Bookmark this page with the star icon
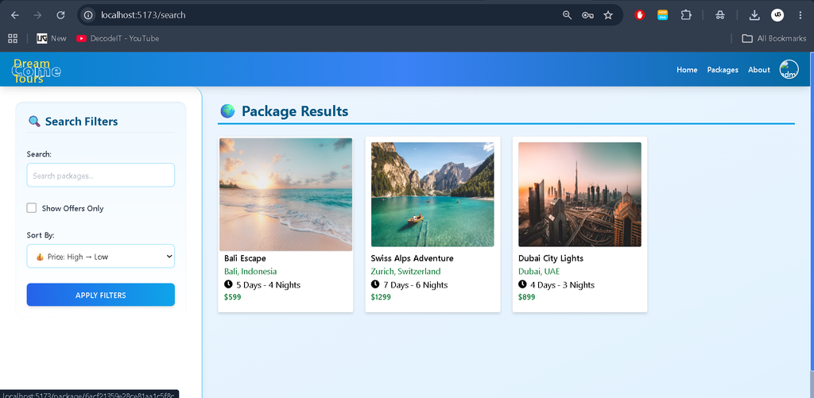 tap(608, 15)
